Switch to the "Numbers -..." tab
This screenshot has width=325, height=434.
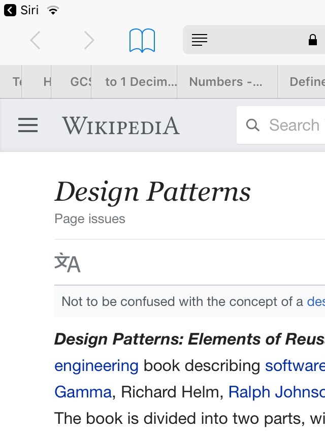point(226,82)
